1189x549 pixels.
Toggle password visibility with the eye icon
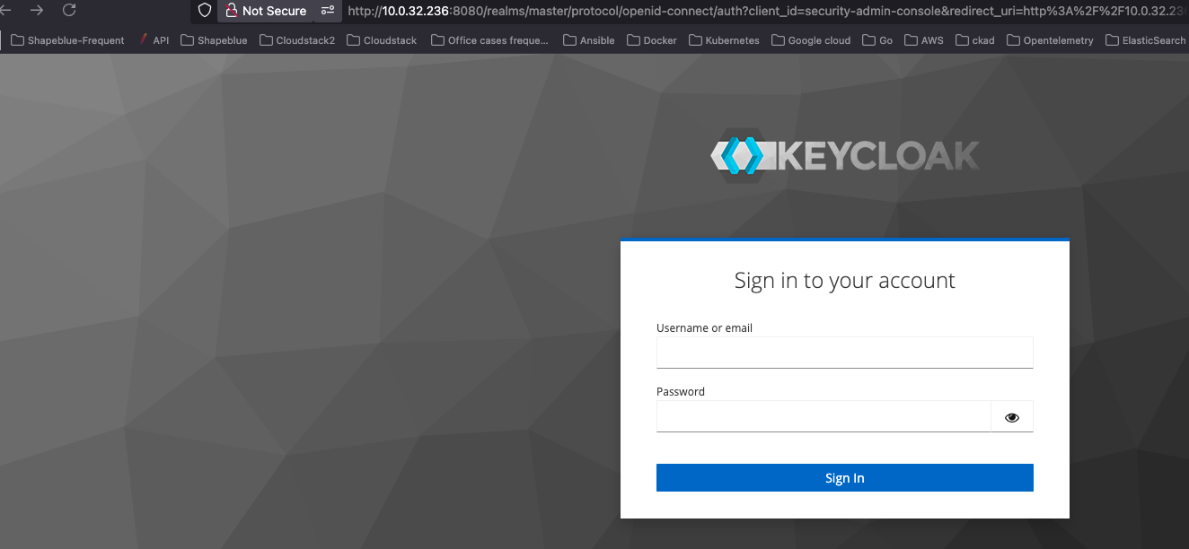pyautogui.click(x=1012, y=417)
